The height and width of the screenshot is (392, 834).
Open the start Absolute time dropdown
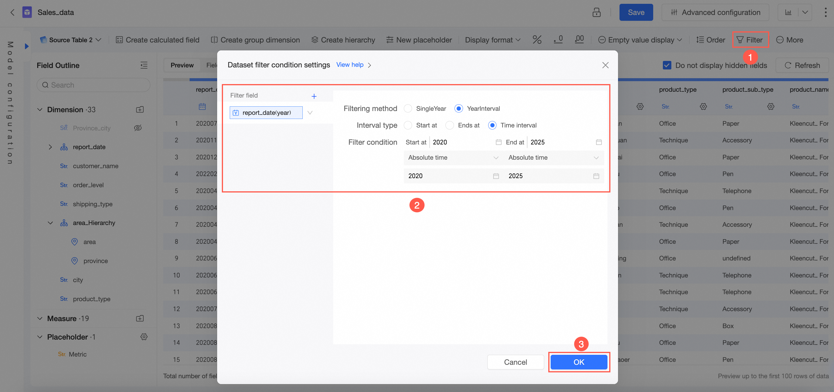(453, 158)
